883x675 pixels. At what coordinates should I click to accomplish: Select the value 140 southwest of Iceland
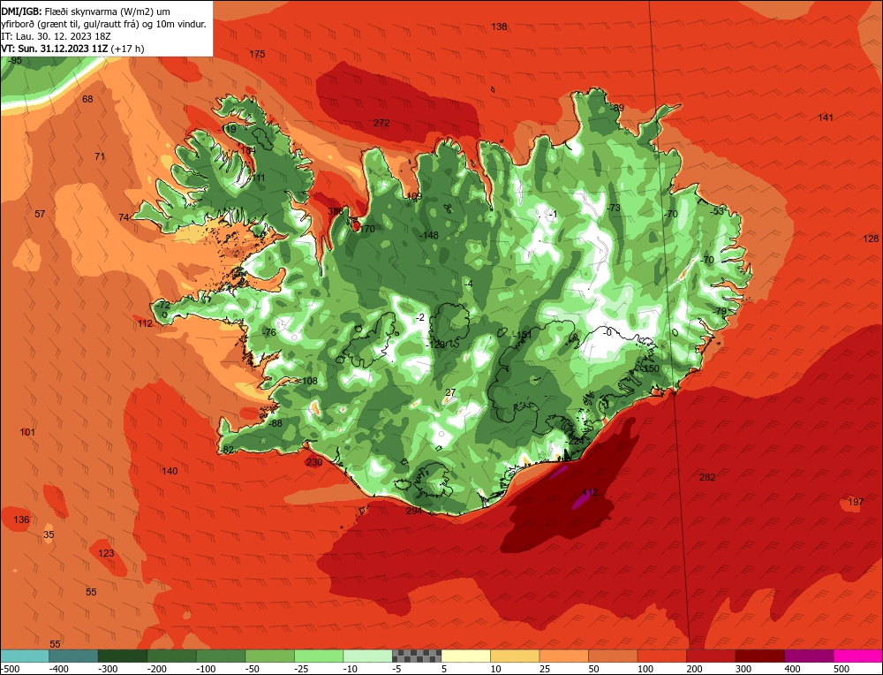coord(170,471)
